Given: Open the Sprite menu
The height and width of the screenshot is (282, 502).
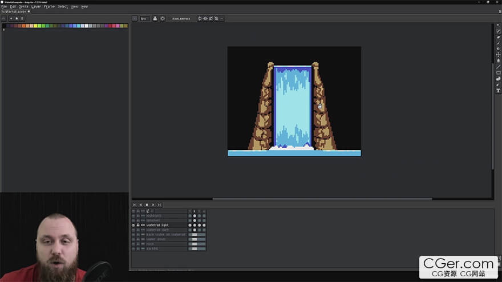Looking at the screenshot, I should (23, 6).
